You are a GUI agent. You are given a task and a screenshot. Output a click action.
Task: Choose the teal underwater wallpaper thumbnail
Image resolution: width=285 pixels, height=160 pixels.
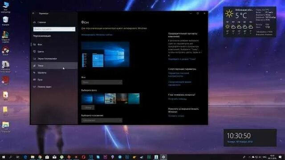[x=134, y=99]
